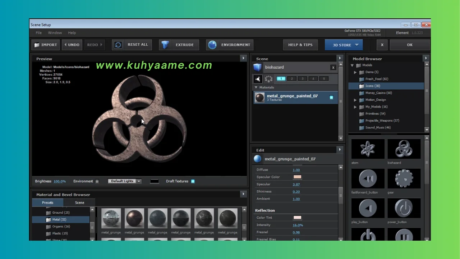Collapse the Models root folder
The image size is (460, 259).
click(x=352, y=65)
